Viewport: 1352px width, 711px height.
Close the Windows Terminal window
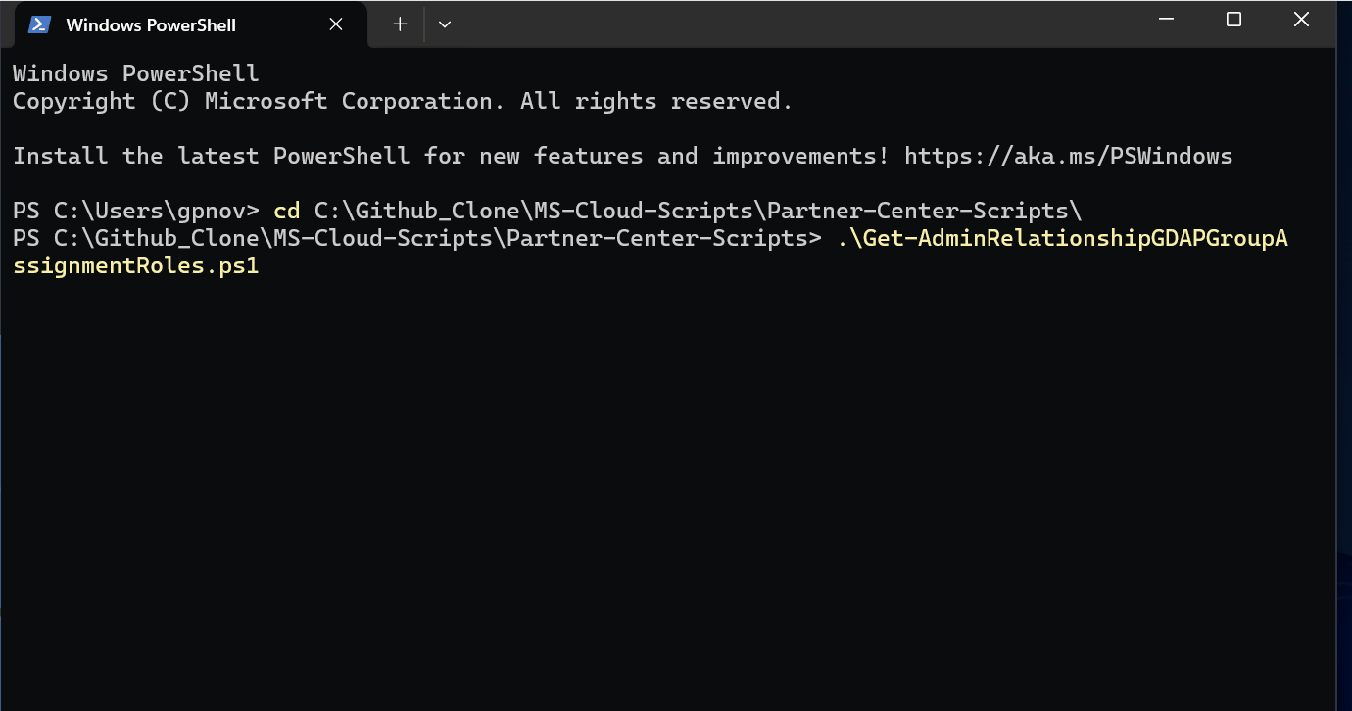[x=1301, y=20]
